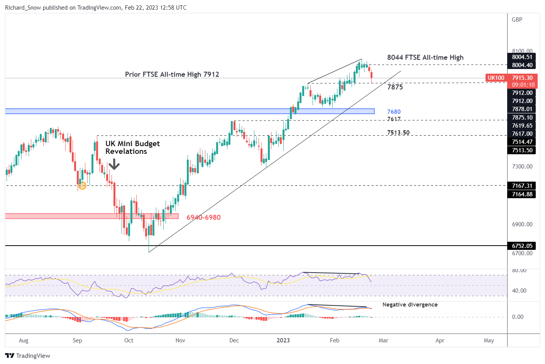Click the 'UK Mini Budget Revelations' text annotation
545x364 pixels.
(x=132, y=147)
